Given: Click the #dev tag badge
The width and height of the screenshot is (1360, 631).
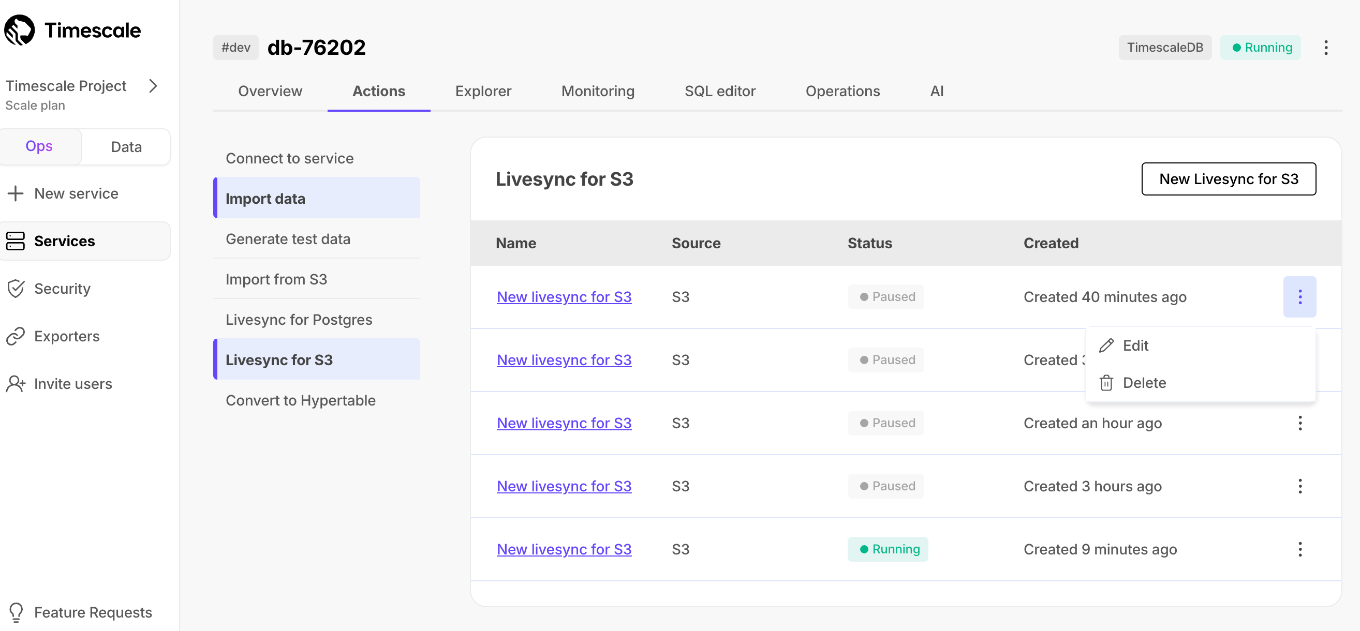Looking at the screenshot, I should 235,48.
